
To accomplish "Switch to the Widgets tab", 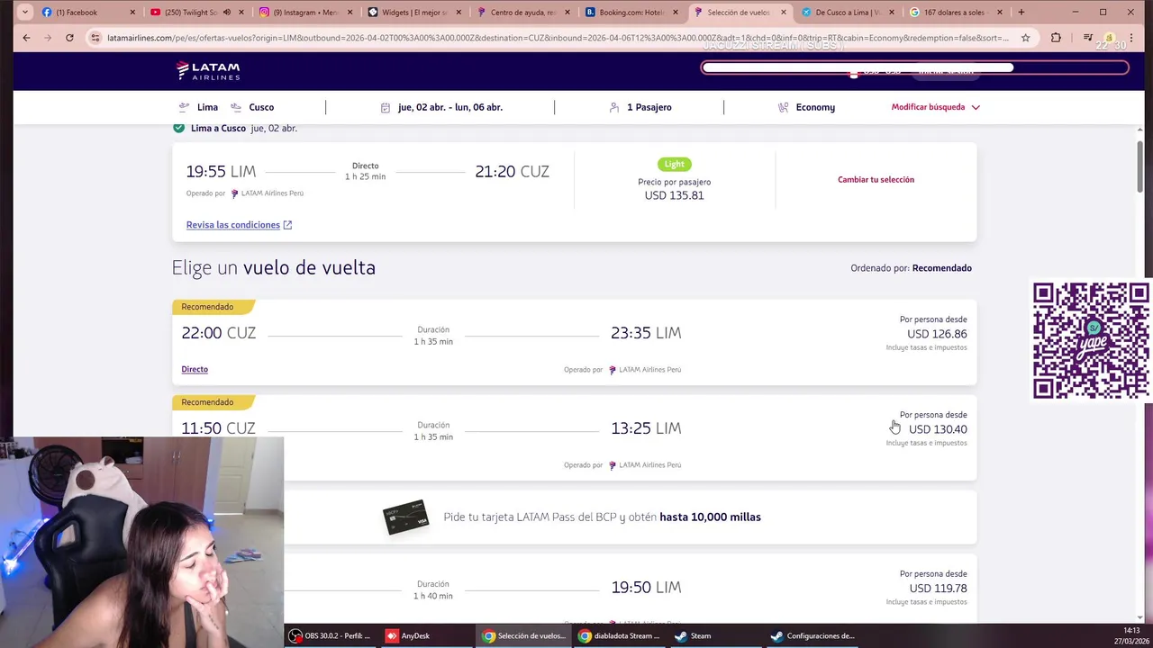I will [x=414, y=13].
